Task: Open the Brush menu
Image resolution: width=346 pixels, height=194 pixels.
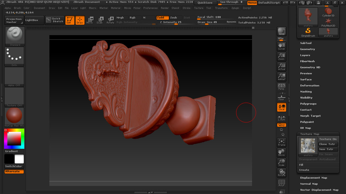Action: click(x=17, y=8)
